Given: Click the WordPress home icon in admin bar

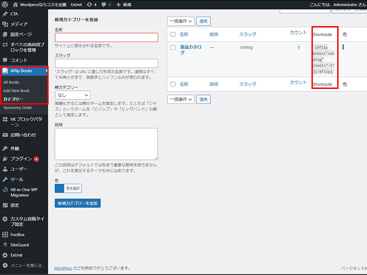Looking at the screenshot, I should (x=16, y=4).
